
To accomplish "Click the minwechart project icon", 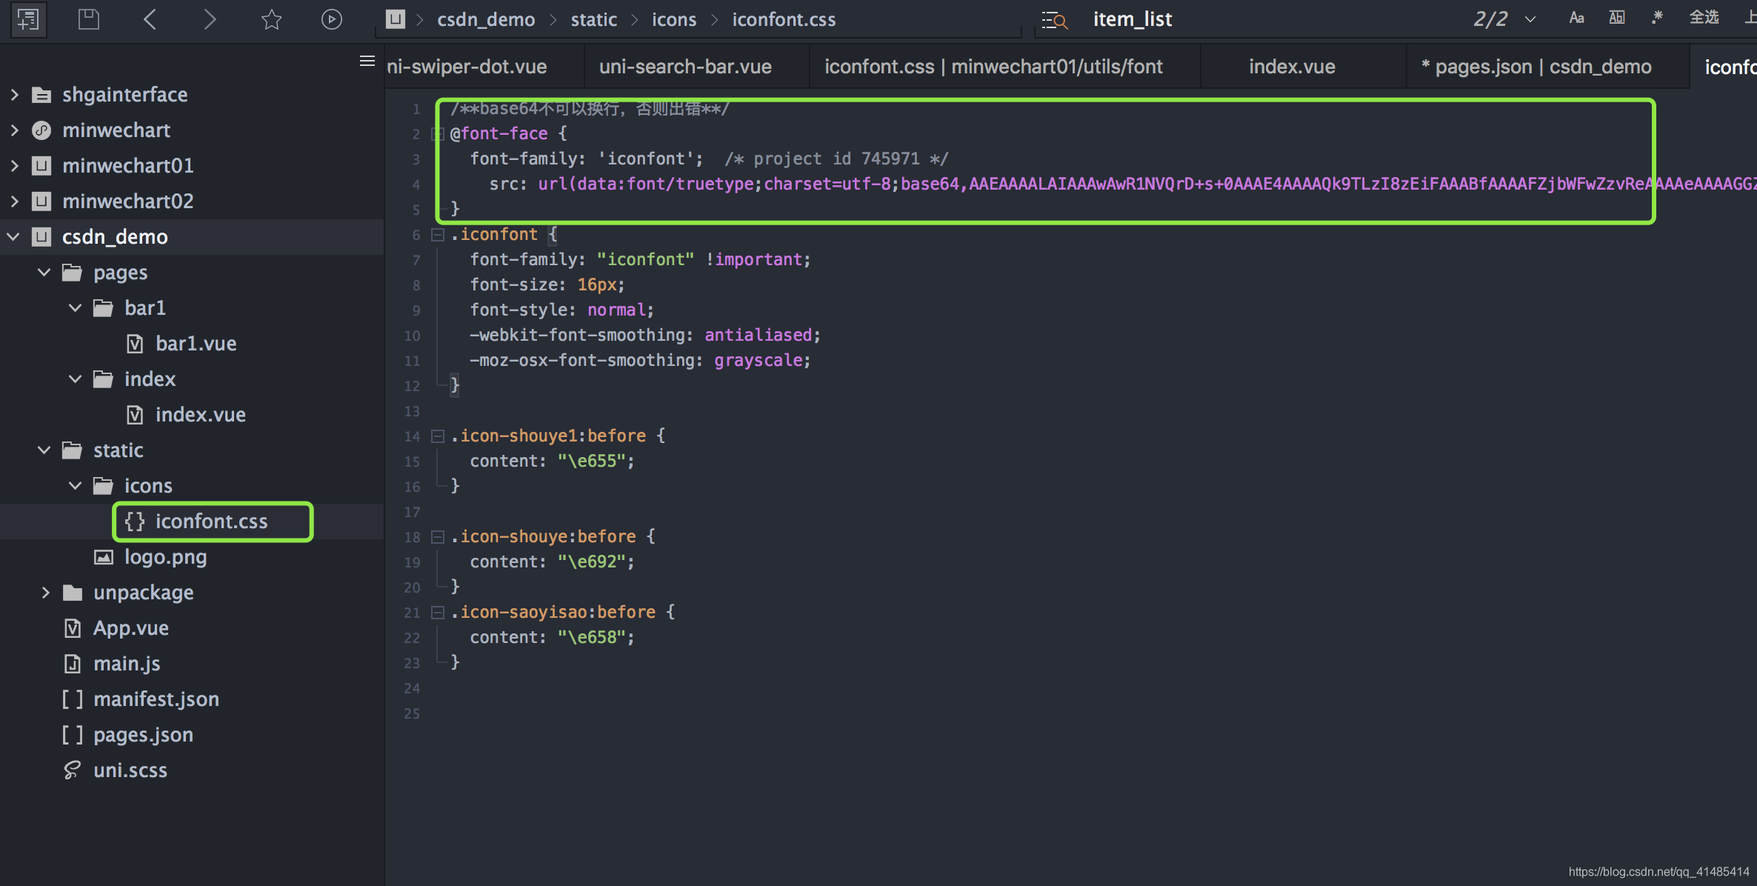I will coord(41,130).
